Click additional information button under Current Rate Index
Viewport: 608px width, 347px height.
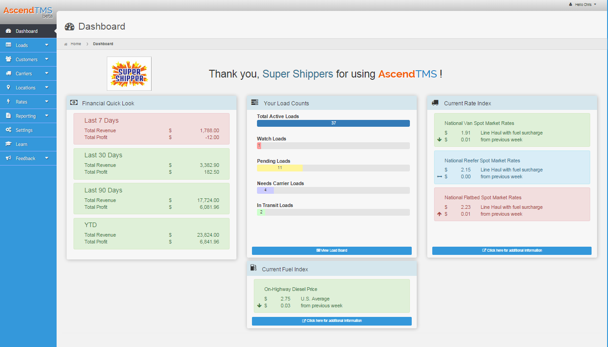[512, 251]
